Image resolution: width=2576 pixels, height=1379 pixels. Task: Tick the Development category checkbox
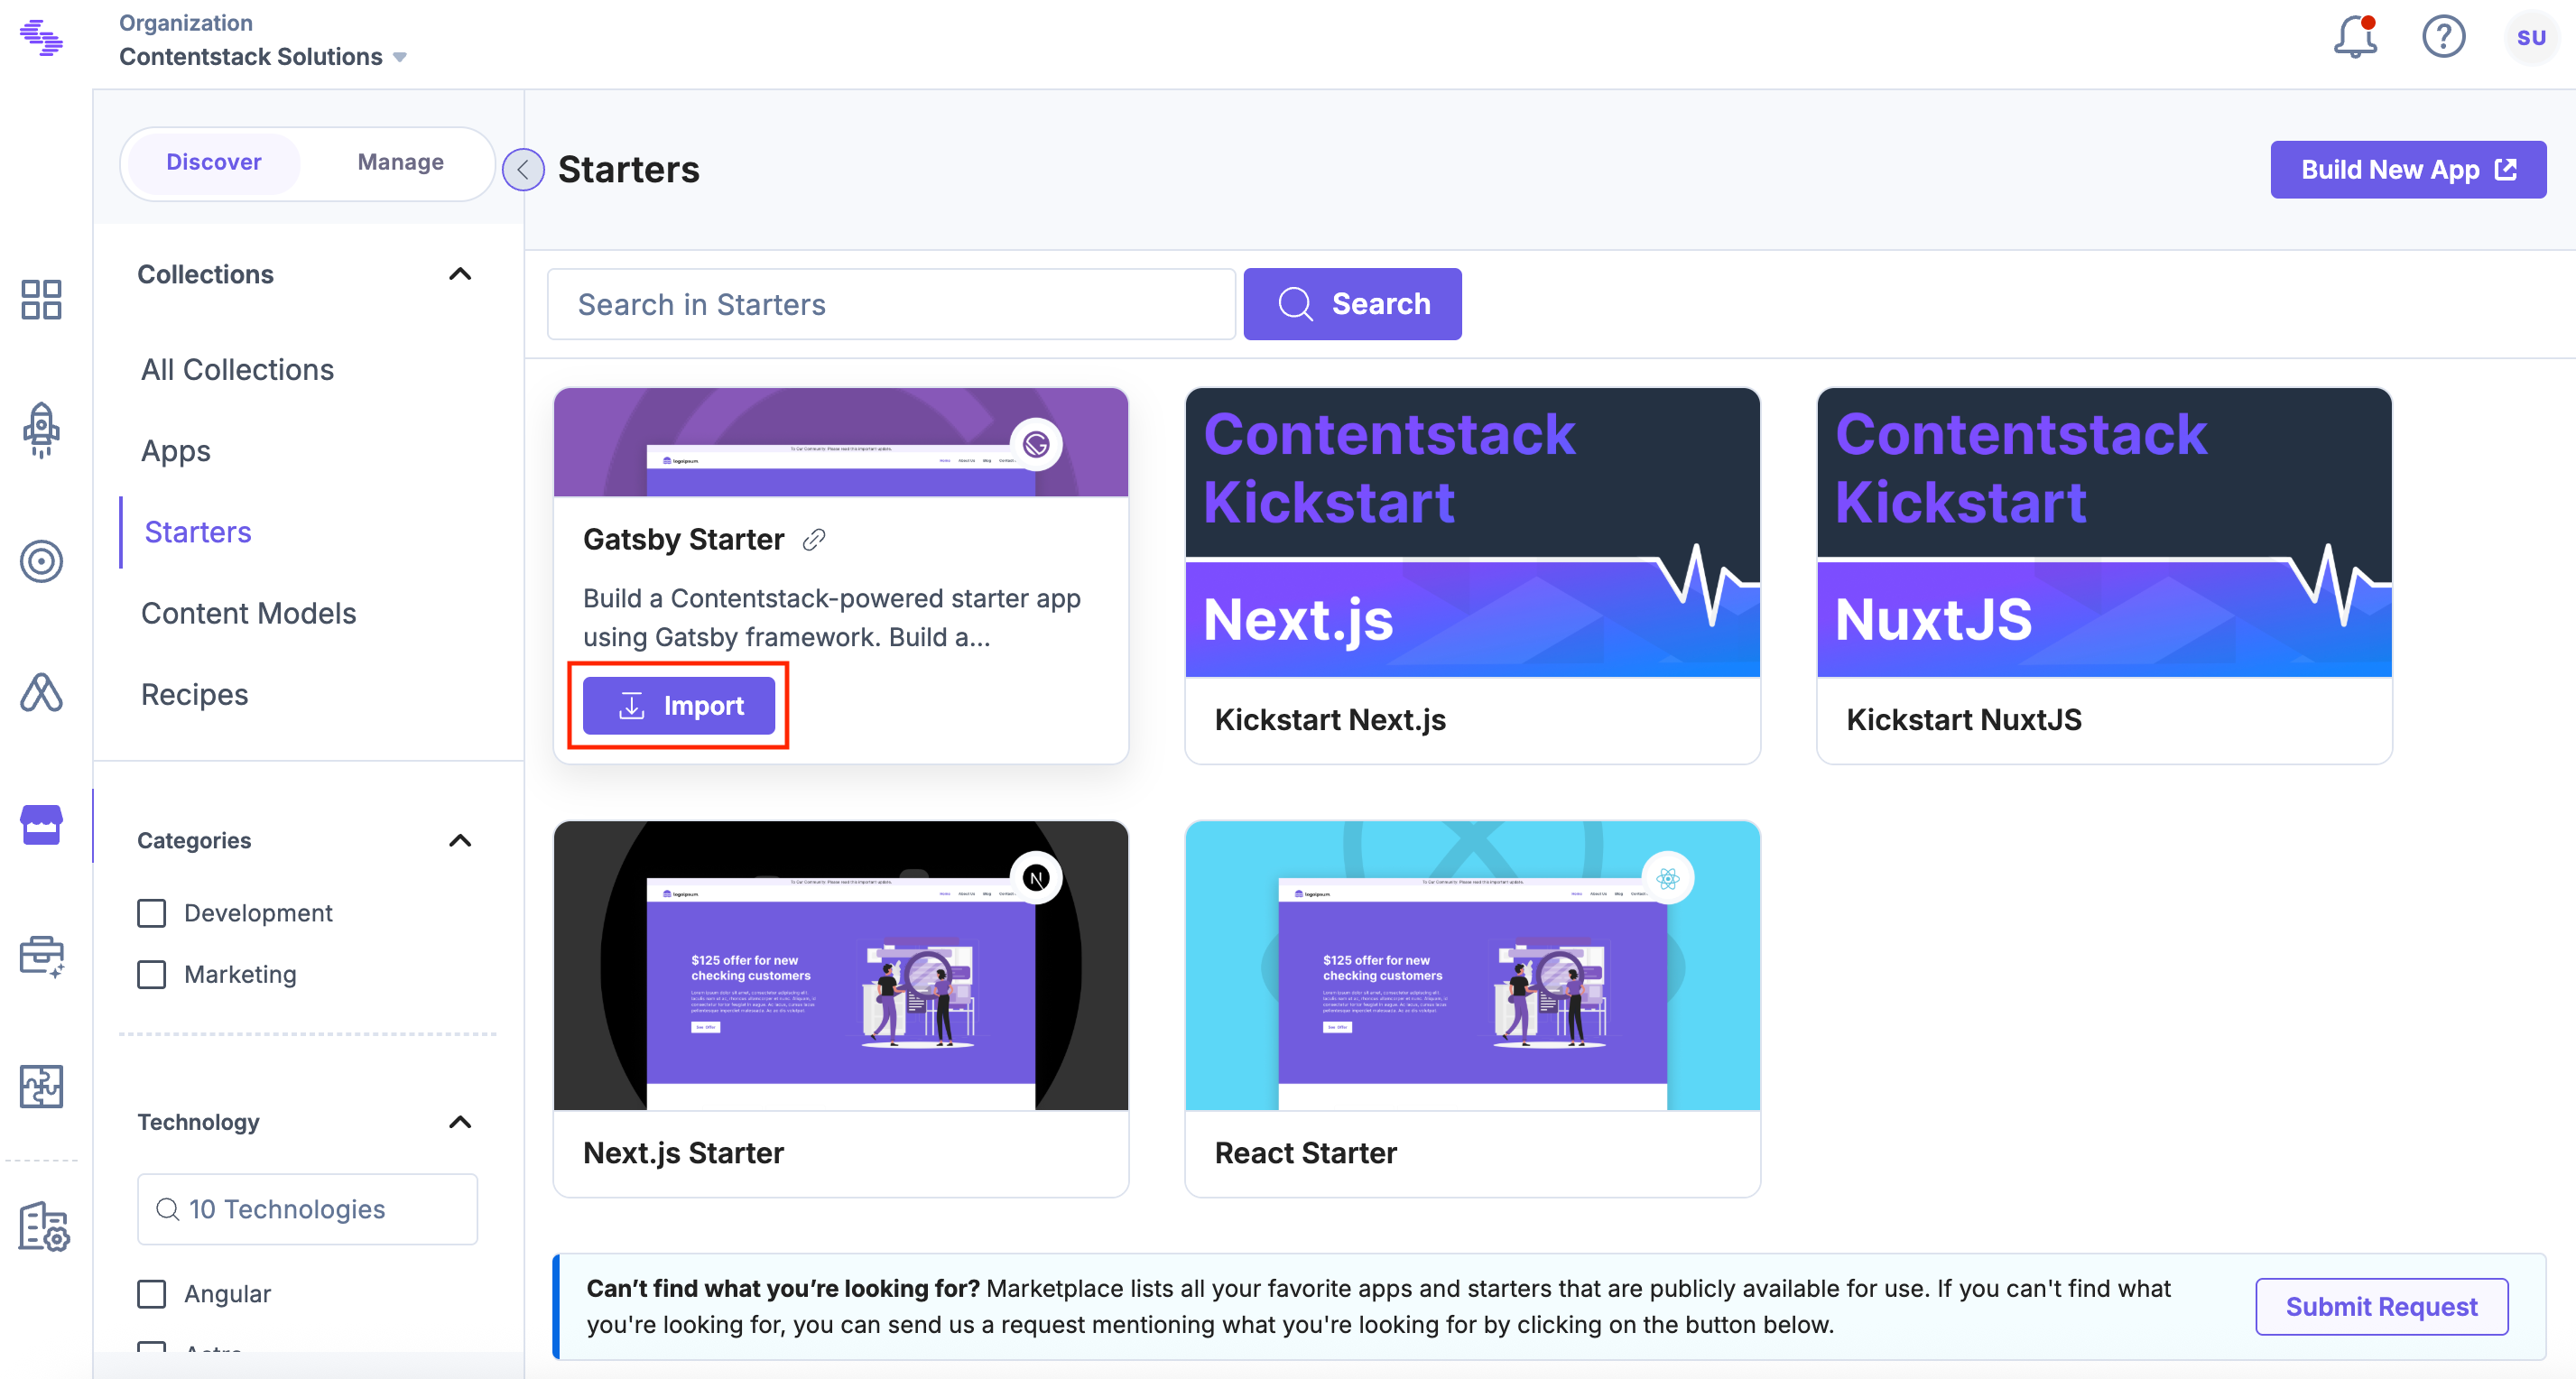[x=152, y=913]
